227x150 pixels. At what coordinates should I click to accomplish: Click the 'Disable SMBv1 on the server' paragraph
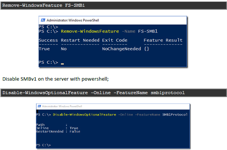(55, 79)
